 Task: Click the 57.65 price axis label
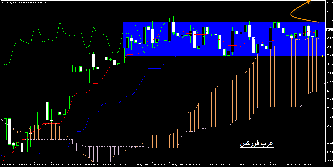[329, 55]
